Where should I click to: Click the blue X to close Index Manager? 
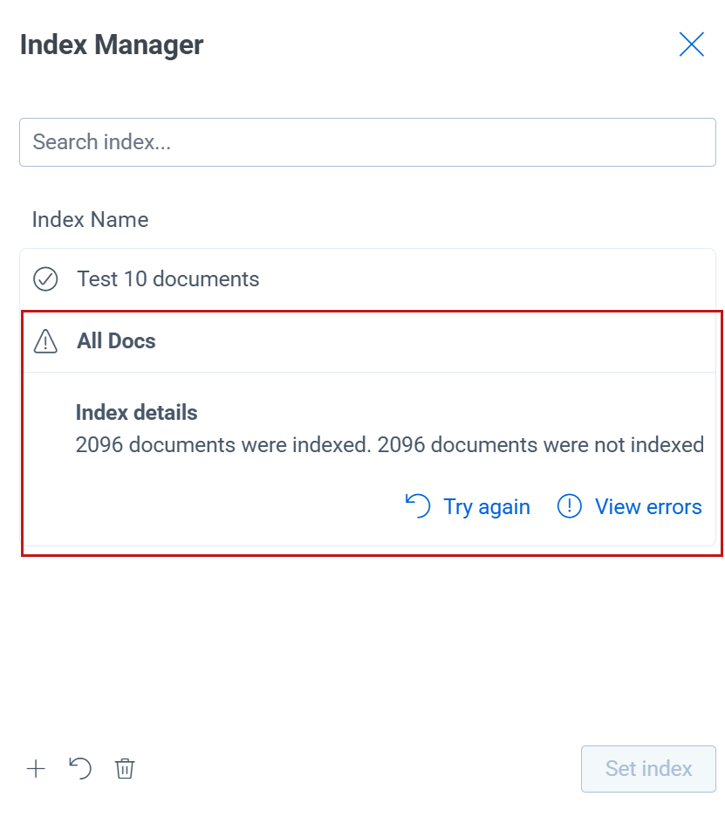(692, 44)
